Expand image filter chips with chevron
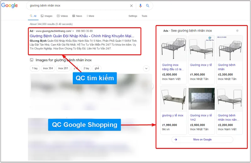Image resolution: width=251 pixels, height=163 pixels. point(146,69)
